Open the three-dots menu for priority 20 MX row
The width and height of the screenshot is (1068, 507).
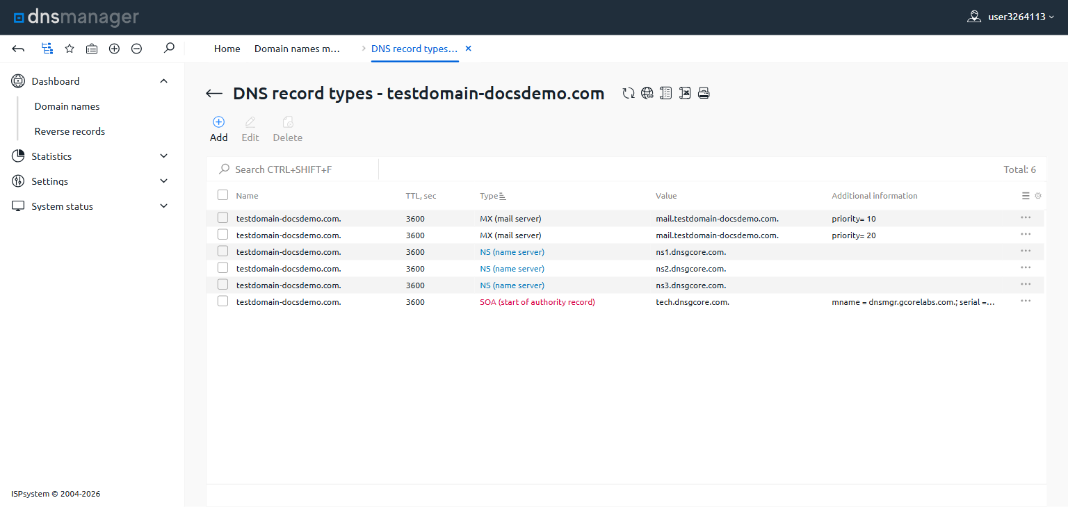coord(1026,234)
